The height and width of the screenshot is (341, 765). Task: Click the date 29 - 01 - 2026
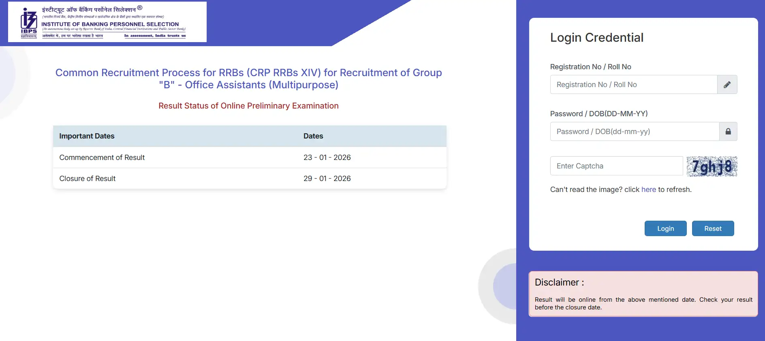(x=327, y=179)
